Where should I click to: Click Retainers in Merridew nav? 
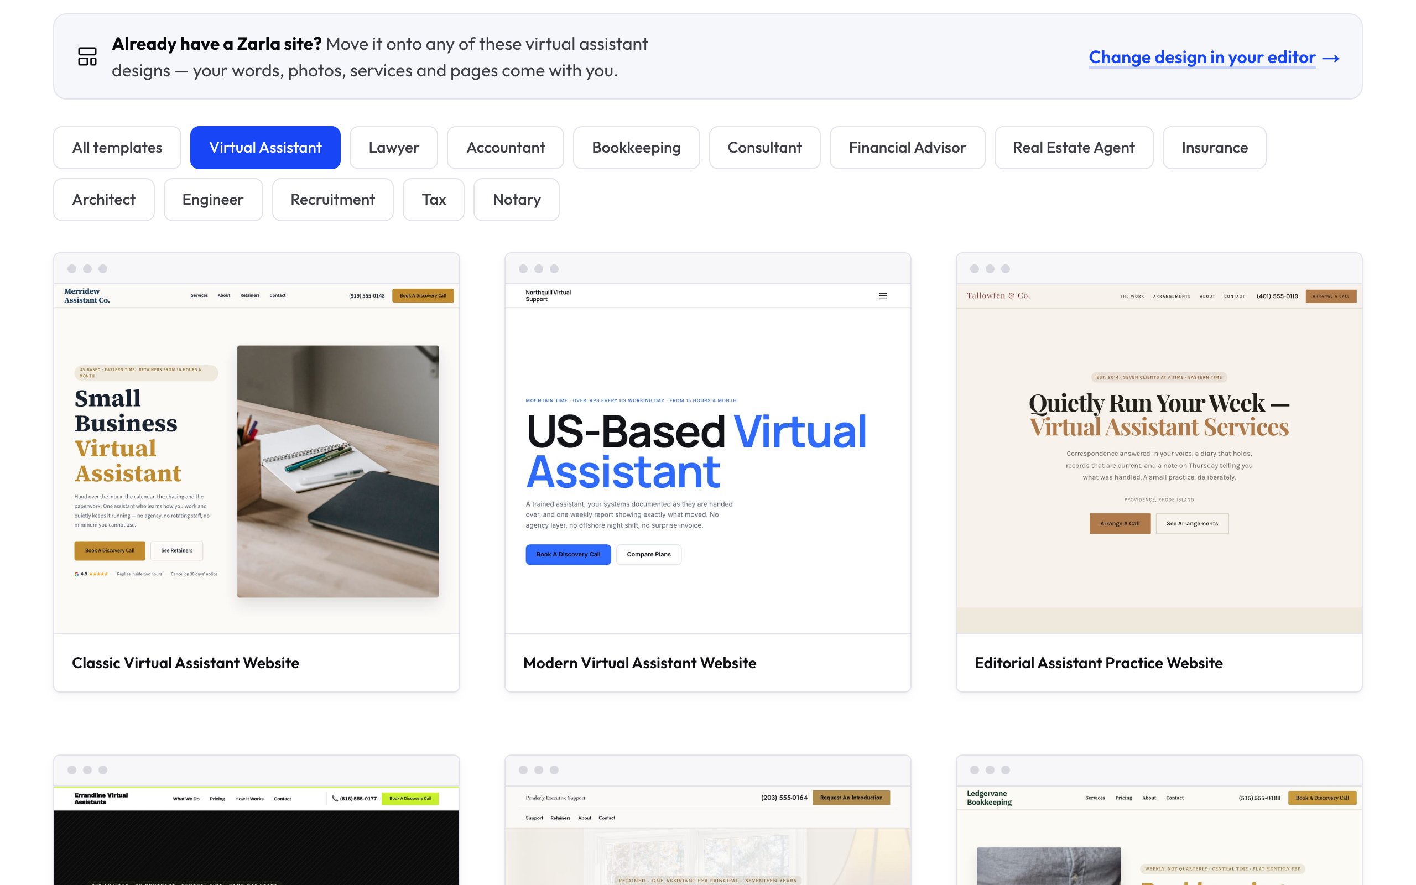pos(250,295)
